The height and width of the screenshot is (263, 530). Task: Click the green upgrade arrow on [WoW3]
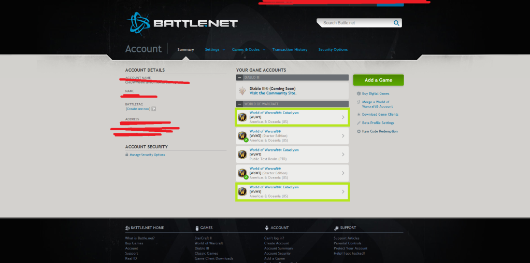tap(246, 177)
